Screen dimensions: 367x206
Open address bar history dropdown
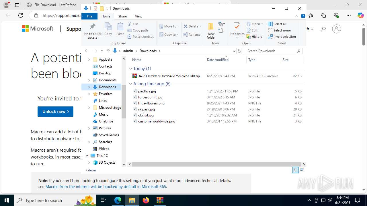(x=234, y=51)
